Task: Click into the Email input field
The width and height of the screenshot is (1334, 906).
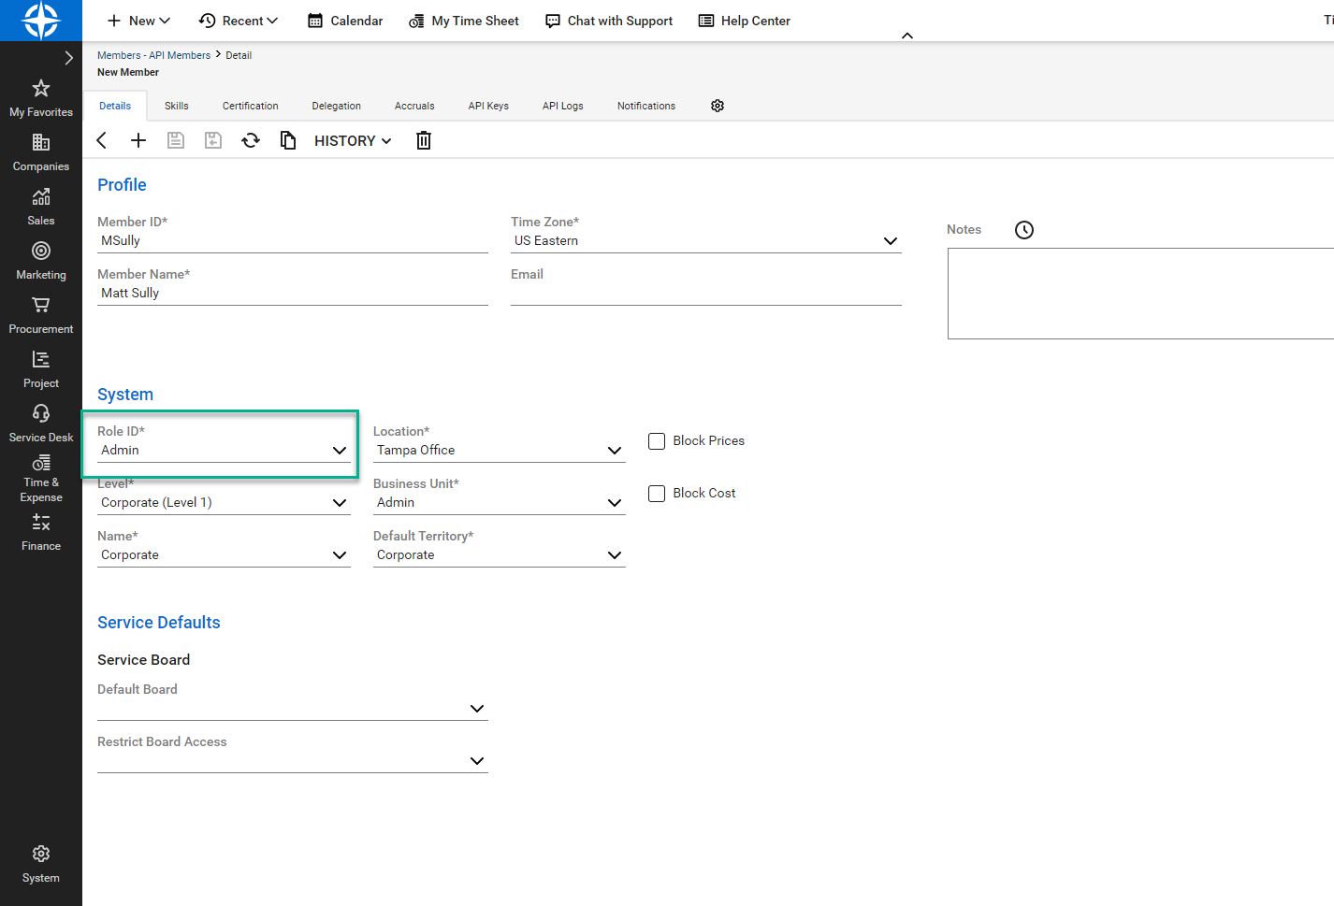Action: [705, 294]
